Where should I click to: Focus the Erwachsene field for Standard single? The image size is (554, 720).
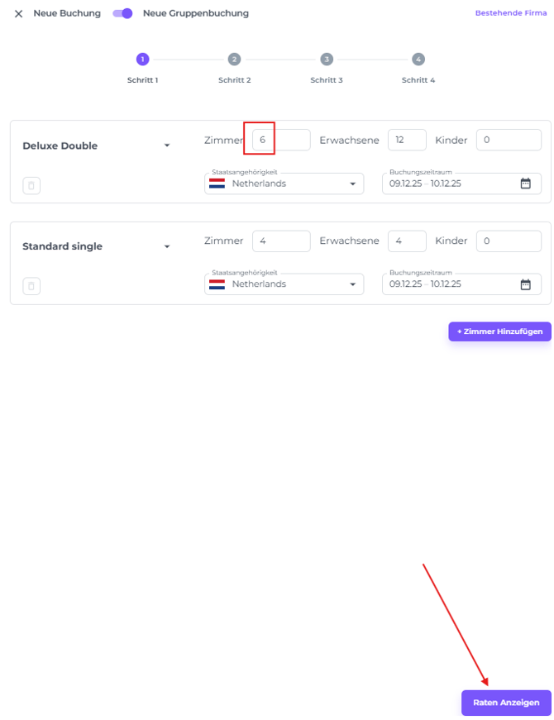[407, 241]
